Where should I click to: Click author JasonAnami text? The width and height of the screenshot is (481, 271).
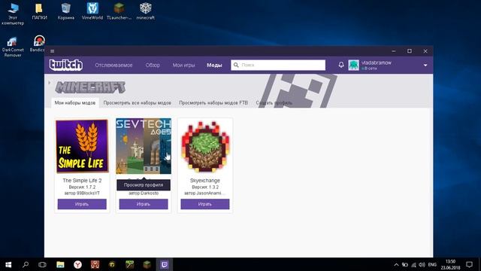coord(205,193)
